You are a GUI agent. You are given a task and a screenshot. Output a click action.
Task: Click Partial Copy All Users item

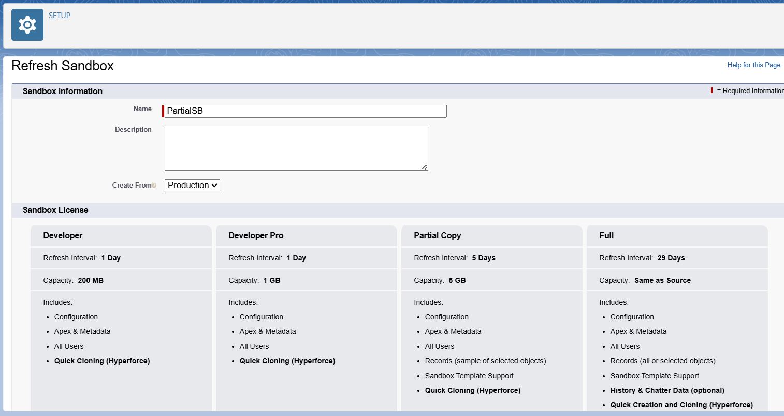tap(440, 346)
